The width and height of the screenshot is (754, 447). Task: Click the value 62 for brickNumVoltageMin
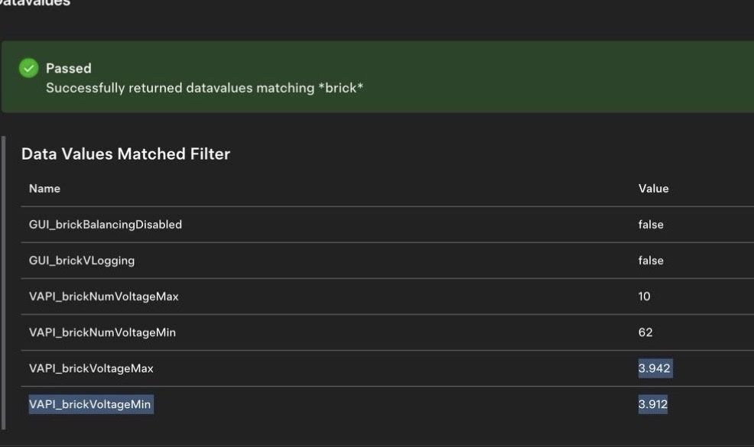point(645,332)
